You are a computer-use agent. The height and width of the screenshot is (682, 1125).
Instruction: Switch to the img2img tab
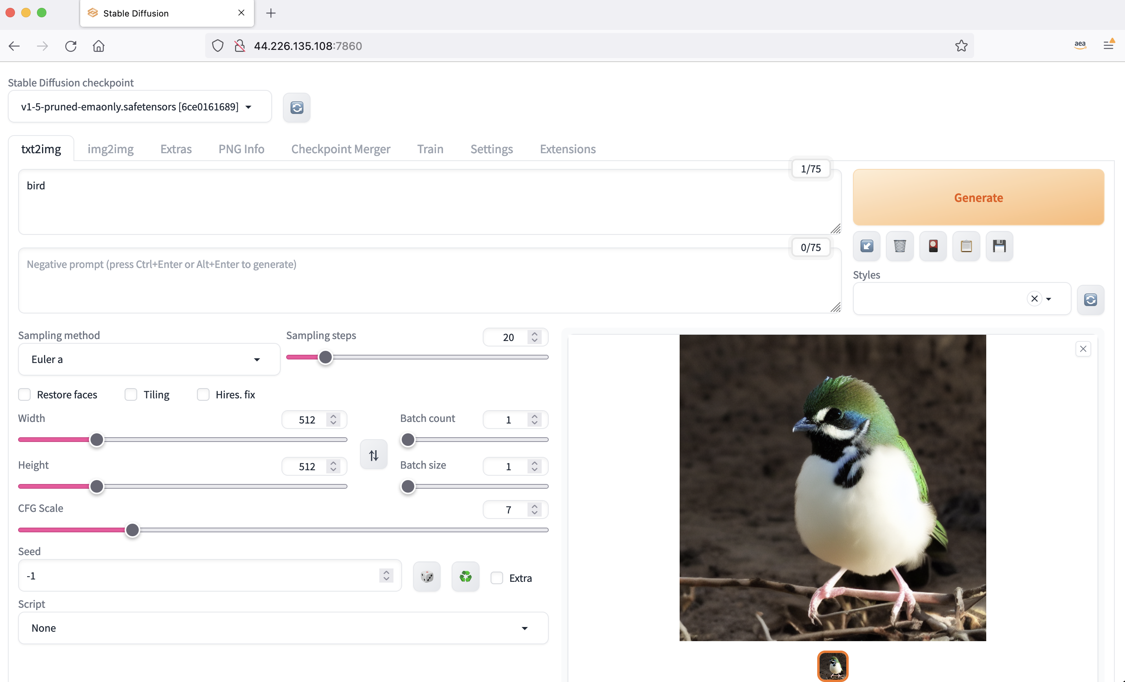(x=110, y=149)
